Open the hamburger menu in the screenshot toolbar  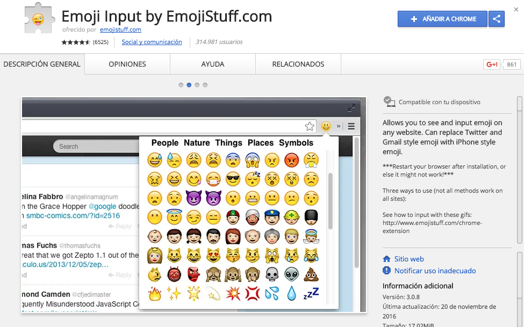350,126
